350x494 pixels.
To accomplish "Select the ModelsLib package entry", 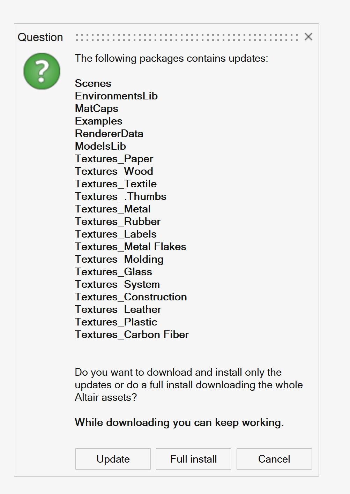I will click(x=100, y=146).
